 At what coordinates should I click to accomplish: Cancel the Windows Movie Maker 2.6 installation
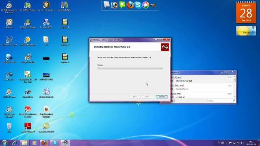(x=162, y=97)
